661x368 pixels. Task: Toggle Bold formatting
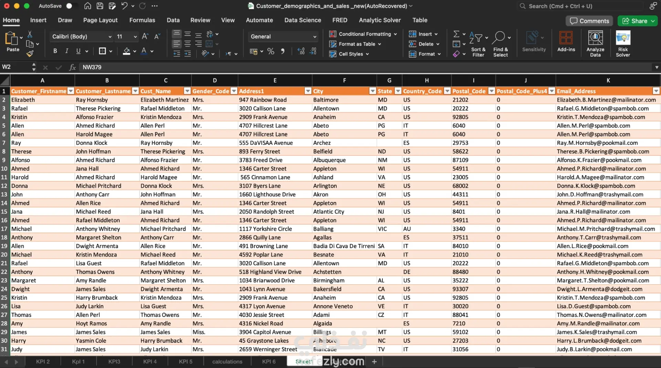pos(55,51)
